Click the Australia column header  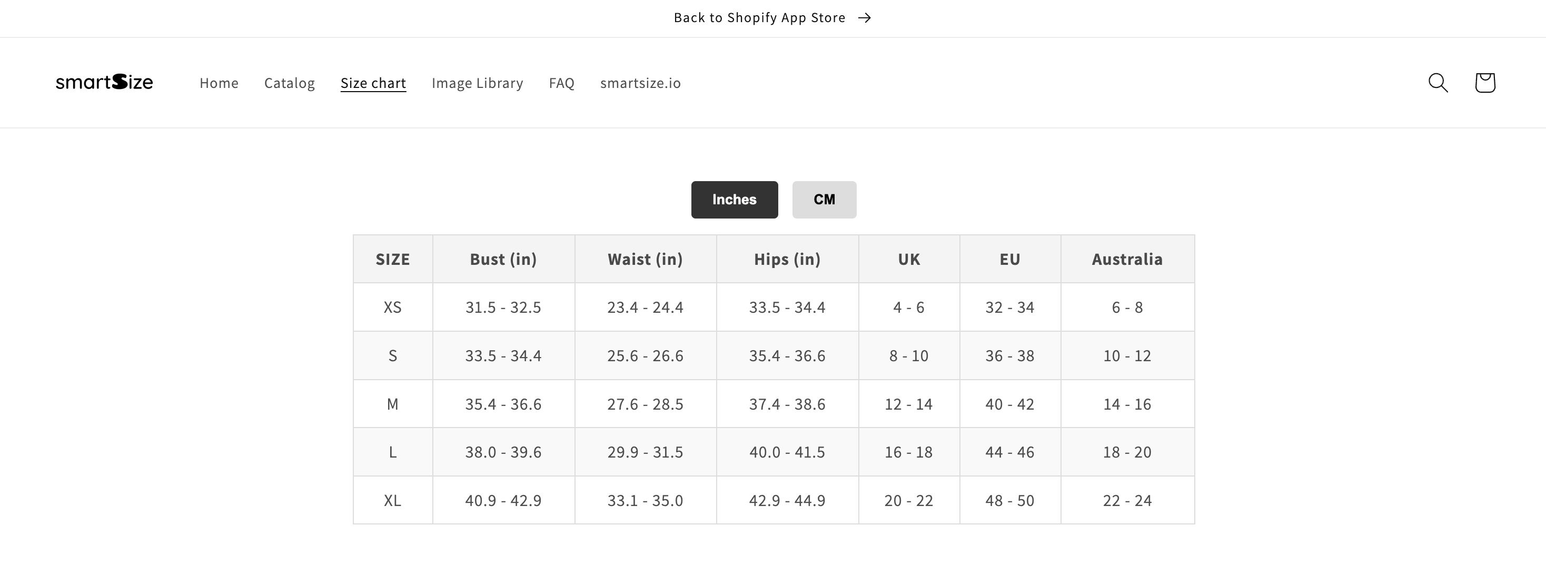(1127, 259)
